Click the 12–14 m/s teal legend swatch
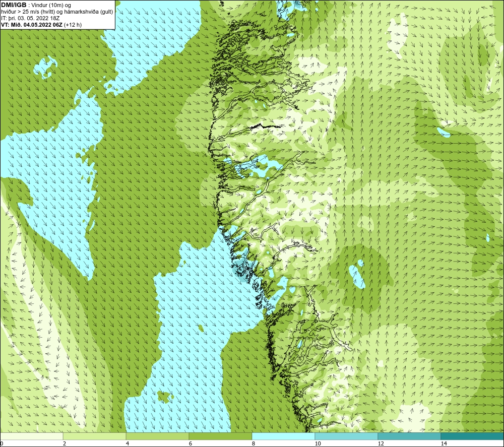The height and width of the screenshot is (447, 504). (409, 436)
